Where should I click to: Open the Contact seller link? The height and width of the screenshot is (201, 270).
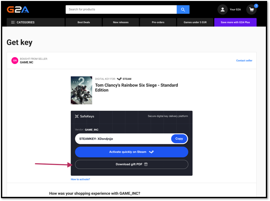pyautogui.click(x=244, y=60)
